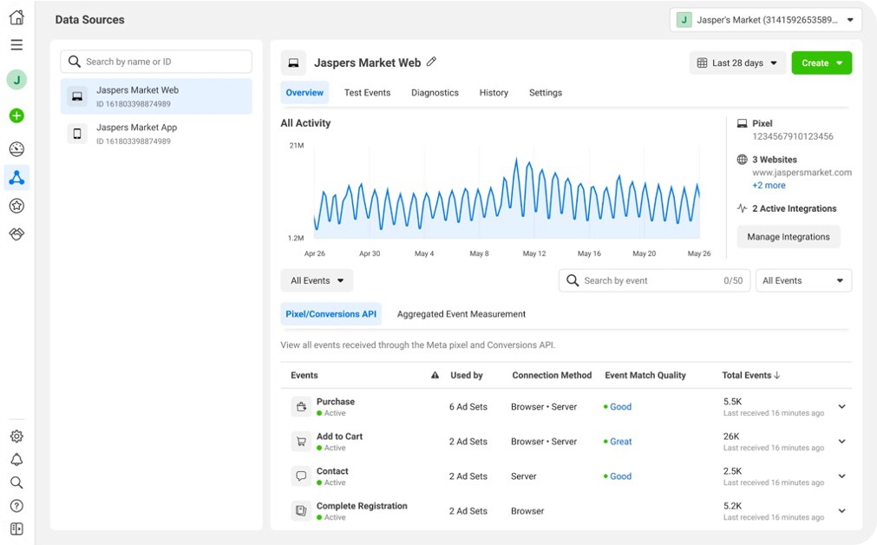Select the Aggregated Event Measurement tab
877x545 pixels.
461,314
